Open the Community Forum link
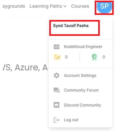Screen dimensions: 115x131 pos(81,90)
